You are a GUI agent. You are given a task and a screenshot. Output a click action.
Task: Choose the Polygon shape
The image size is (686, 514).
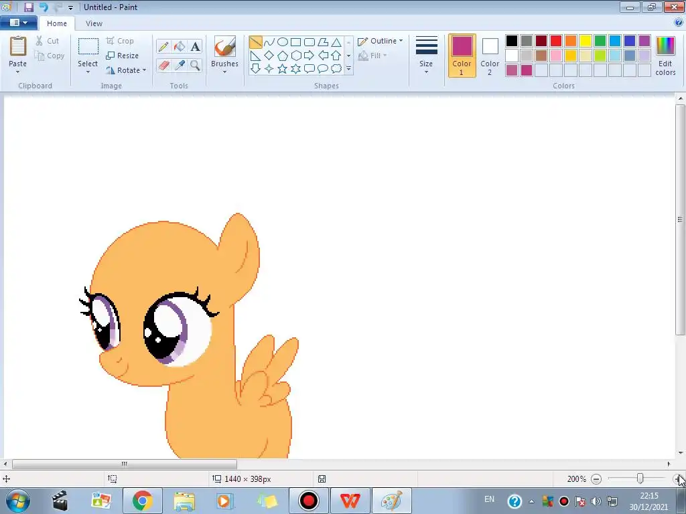tap(323, 42)
